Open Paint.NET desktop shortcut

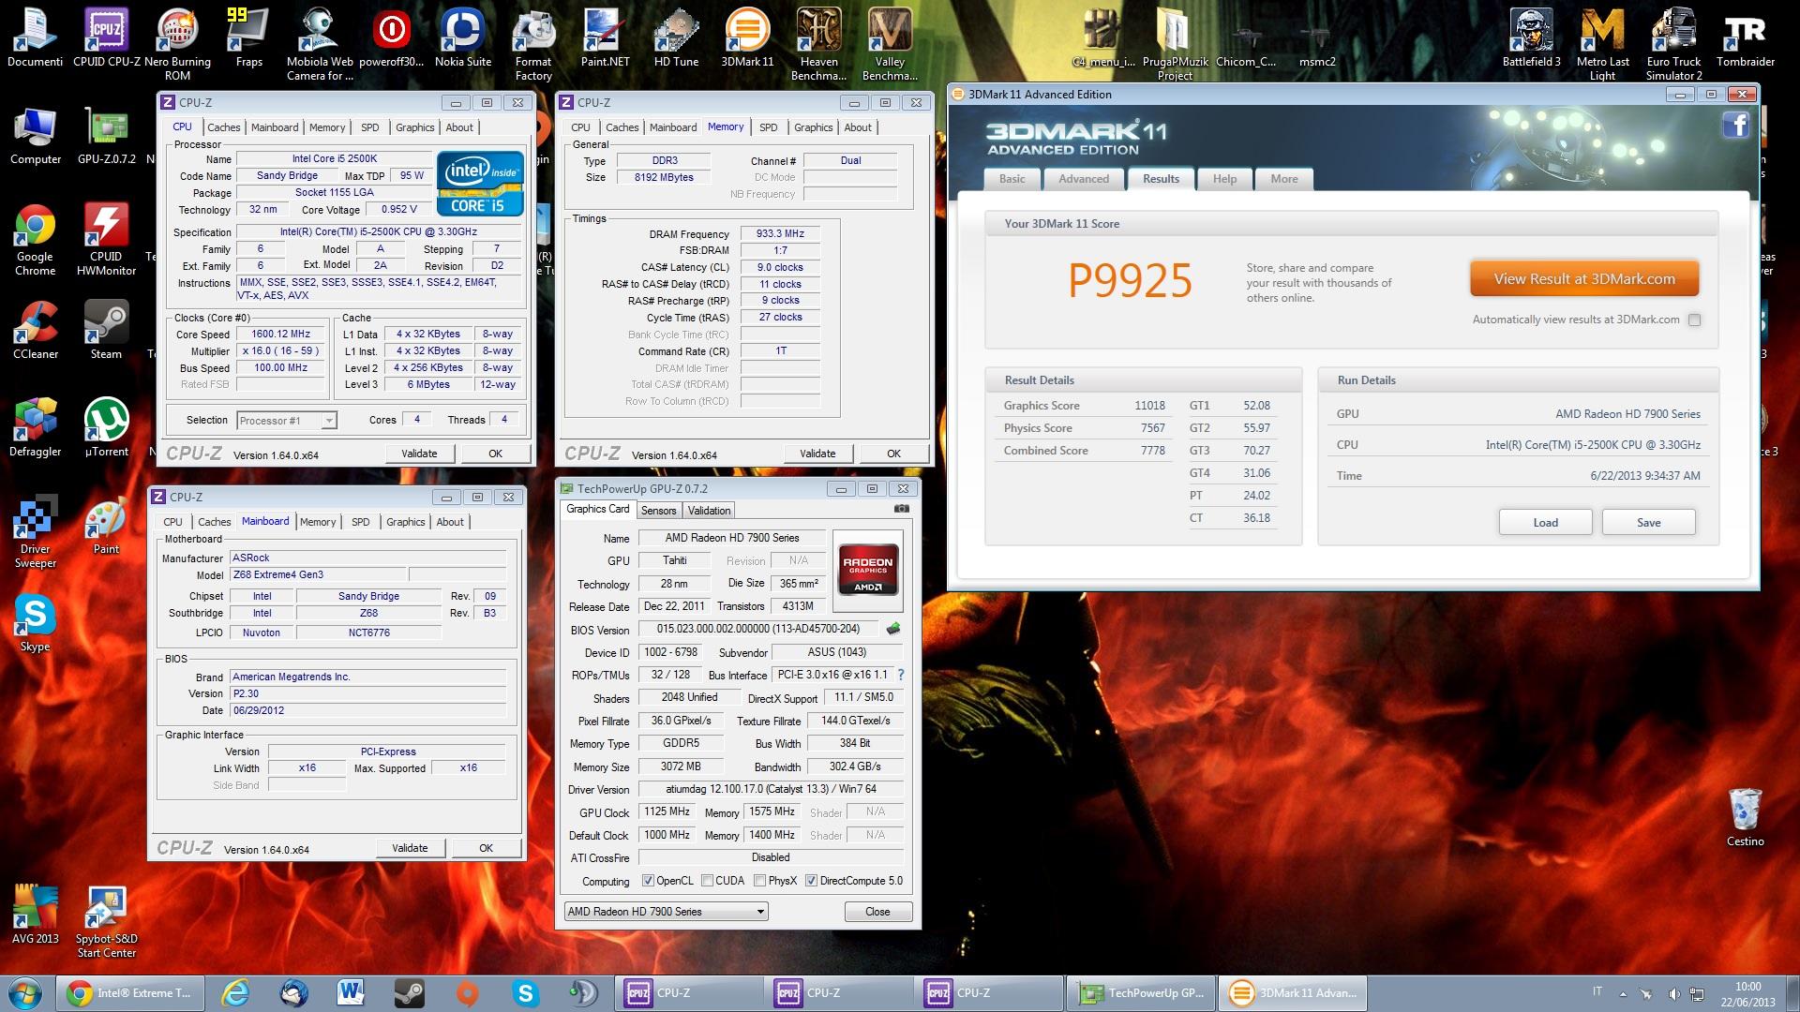tap(605, 37)
